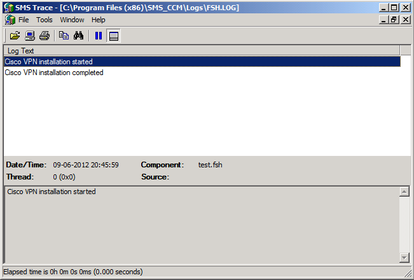Maximize the SMS Trace application window
This screenshot has width=414, height=280.
[394, 8]
